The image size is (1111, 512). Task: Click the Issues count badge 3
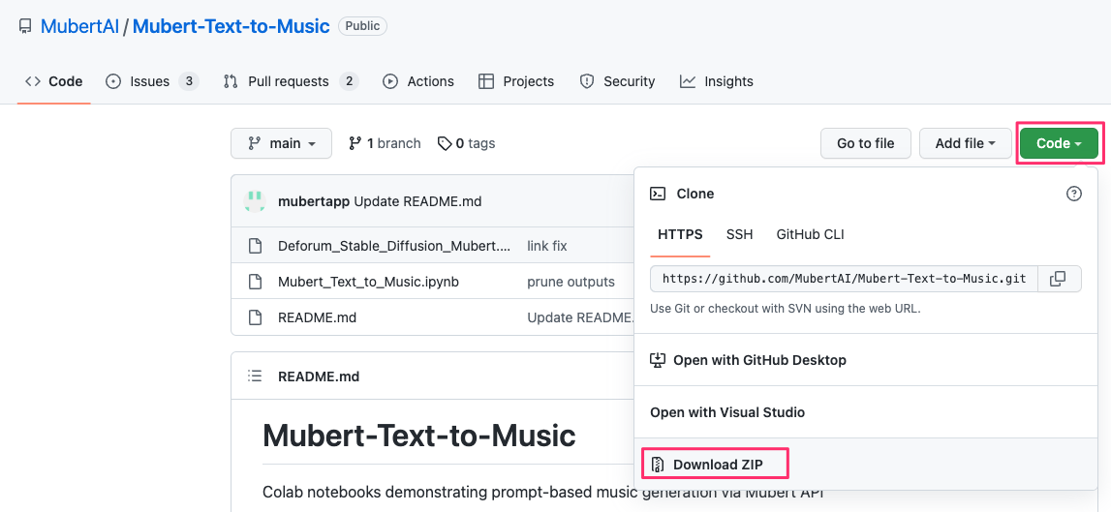pyautogui.click(x=188, y=81)
